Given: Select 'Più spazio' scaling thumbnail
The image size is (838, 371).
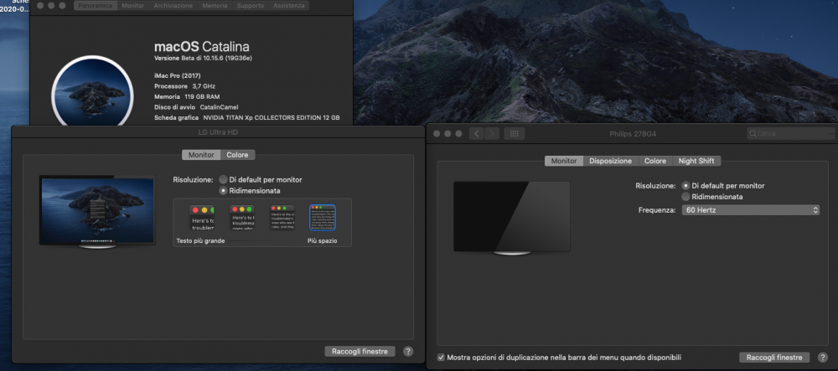Looking at the screenshot, I should coord(323,218).
